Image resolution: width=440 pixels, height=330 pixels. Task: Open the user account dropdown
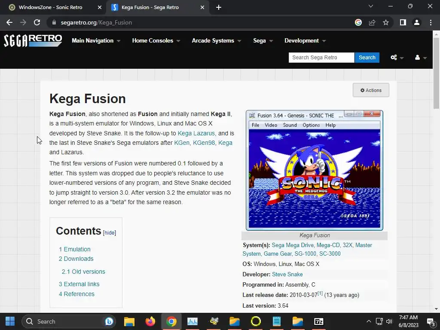click(420, 58)
